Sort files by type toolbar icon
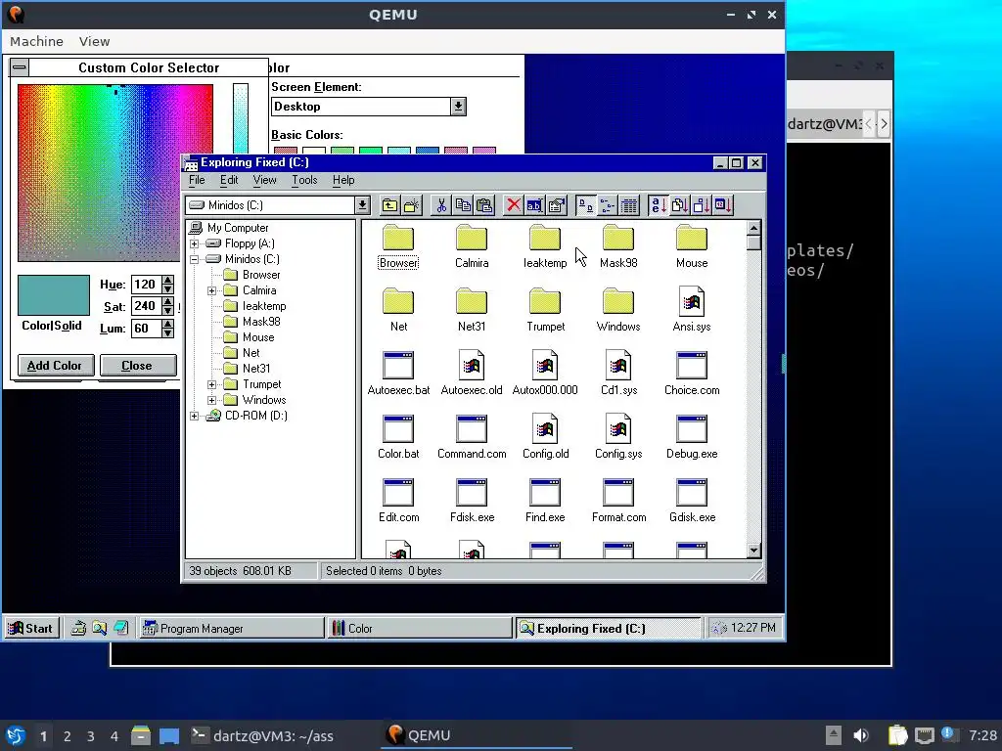The image size is (1002, 751). [679, 205]
